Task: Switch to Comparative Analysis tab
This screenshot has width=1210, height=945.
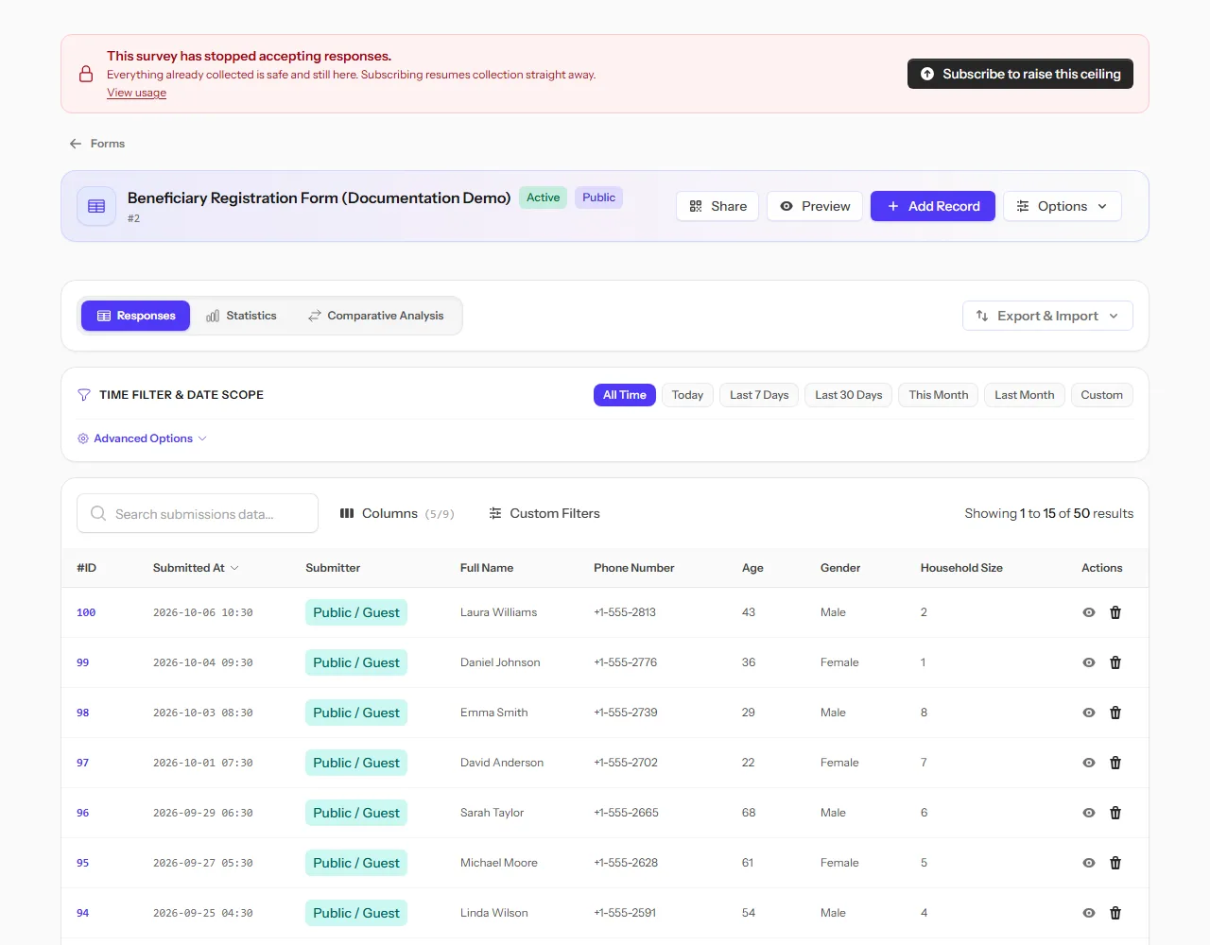Action: 376,316
